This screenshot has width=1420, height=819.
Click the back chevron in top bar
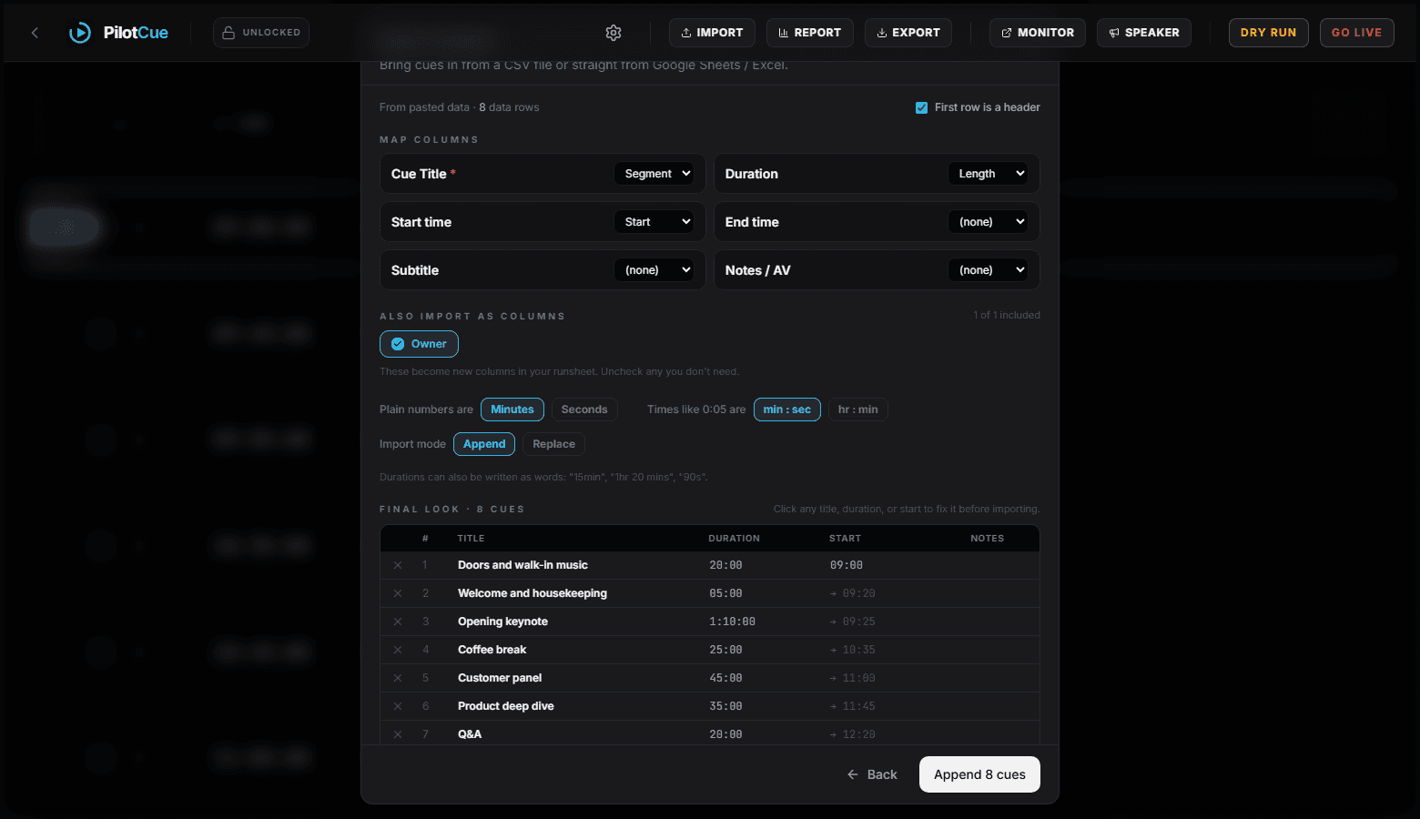(x=35, y=33)
